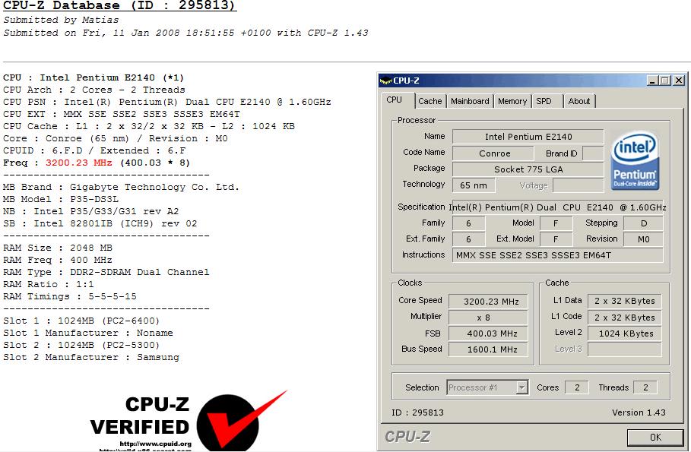The width and height of the screenshot is (691, 452).
Task: Click the Instructions field MMX SSE SSE2
Action: pyautogui.click(x=557, y=255)
